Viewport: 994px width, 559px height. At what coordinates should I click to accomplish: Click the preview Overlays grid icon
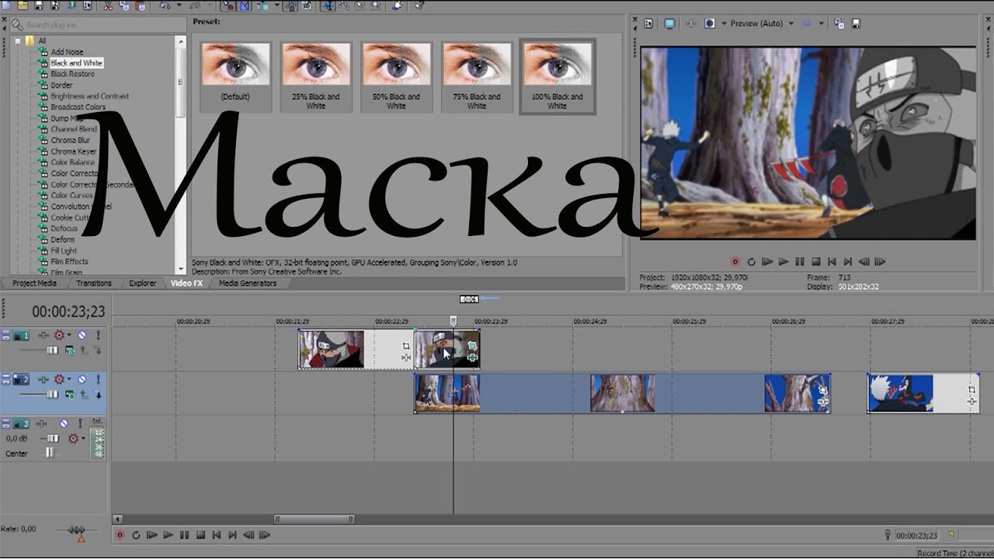(806, 23)
